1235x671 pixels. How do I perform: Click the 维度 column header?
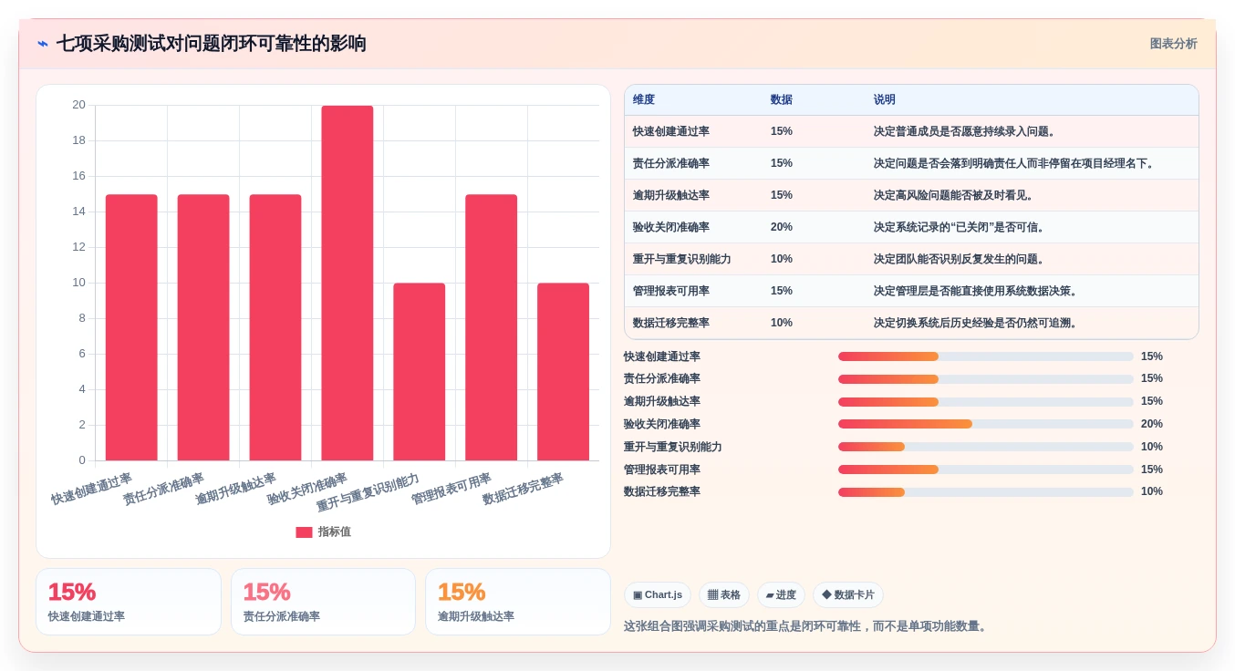pos(644,99)
